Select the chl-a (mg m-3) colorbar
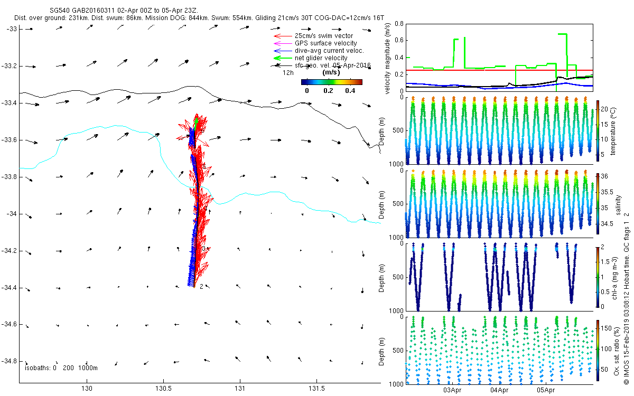This screenshot has width=634, height=396. click(598, 277)
